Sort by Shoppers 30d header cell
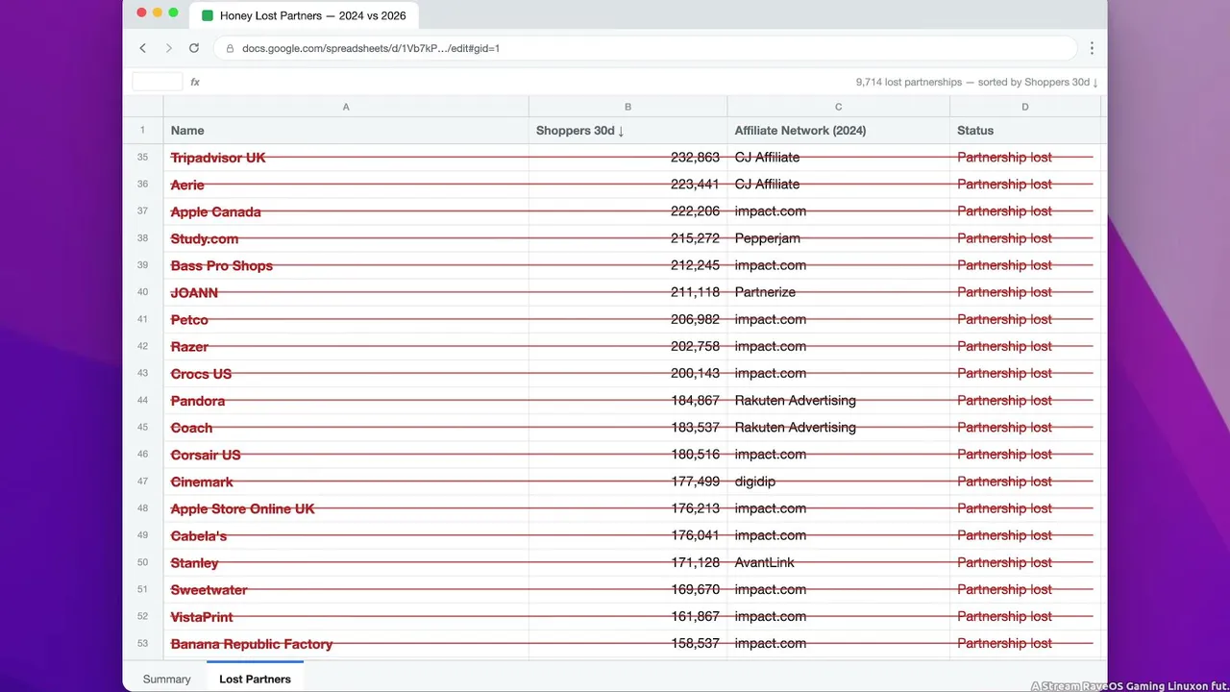 627,131
